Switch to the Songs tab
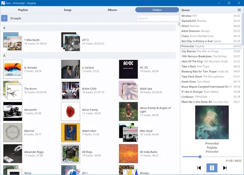244x175 pixels. pos(67,10)
